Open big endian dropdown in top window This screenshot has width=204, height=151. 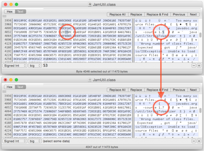[35, 65]
